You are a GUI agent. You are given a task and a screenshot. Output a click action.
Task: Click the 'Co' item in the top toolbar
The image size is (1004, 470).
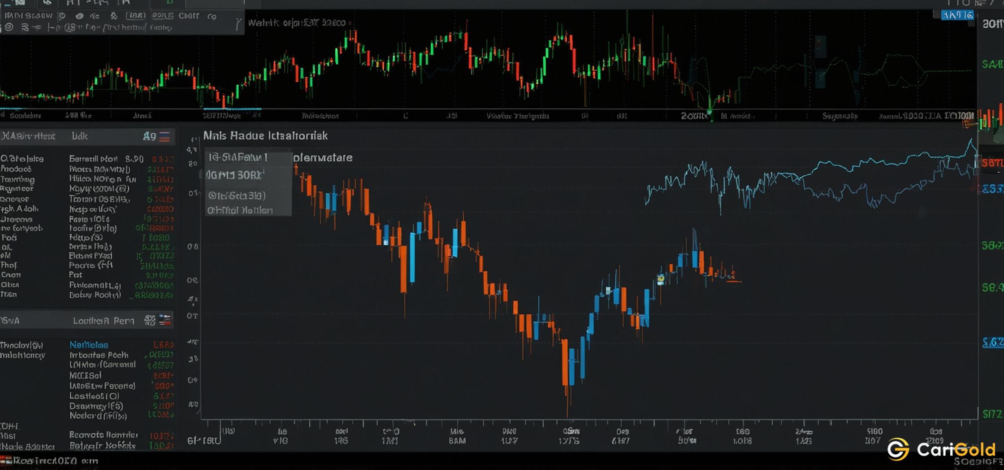pyautogui.click(x=212, y=17)
